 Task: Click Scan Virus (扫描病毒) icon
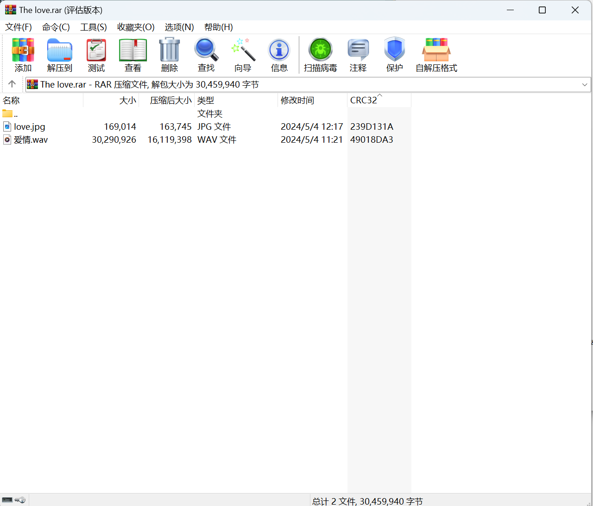[321, 50]
